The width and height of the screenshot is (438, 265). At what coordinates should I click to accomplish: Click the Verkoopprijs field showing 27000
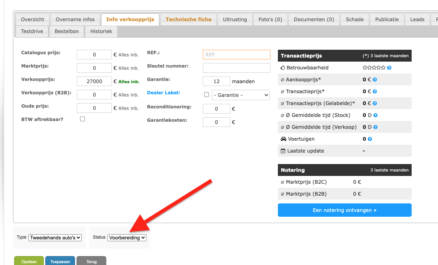94,81
